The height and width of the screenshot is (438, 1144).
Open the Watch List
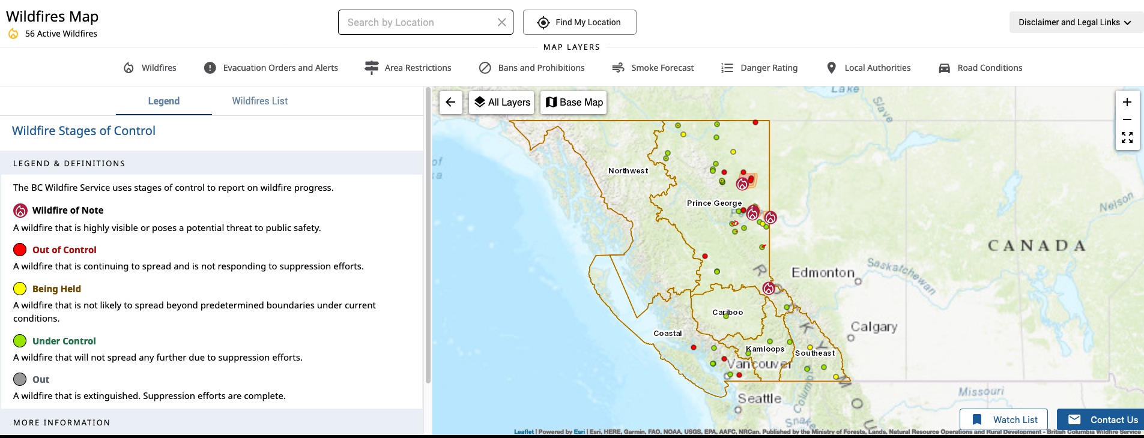(x=1003, y=419)
